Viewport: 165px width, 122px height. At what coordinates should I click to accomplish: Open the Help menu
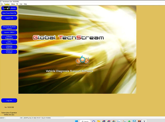coord(25,4)
